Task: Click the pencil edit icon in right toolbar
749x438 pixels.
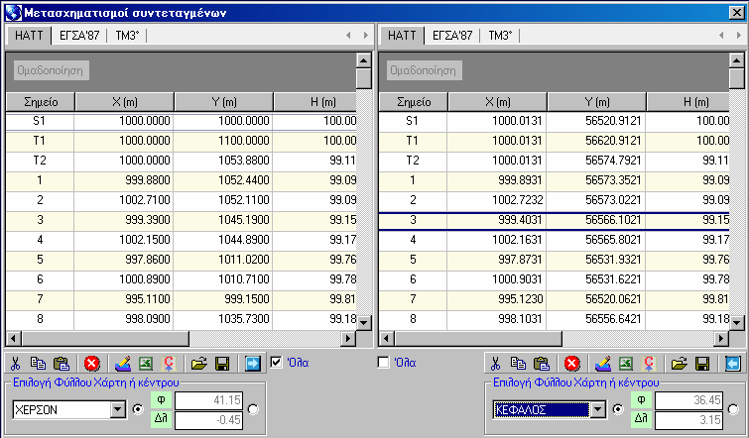Action: tap(603, 364)
